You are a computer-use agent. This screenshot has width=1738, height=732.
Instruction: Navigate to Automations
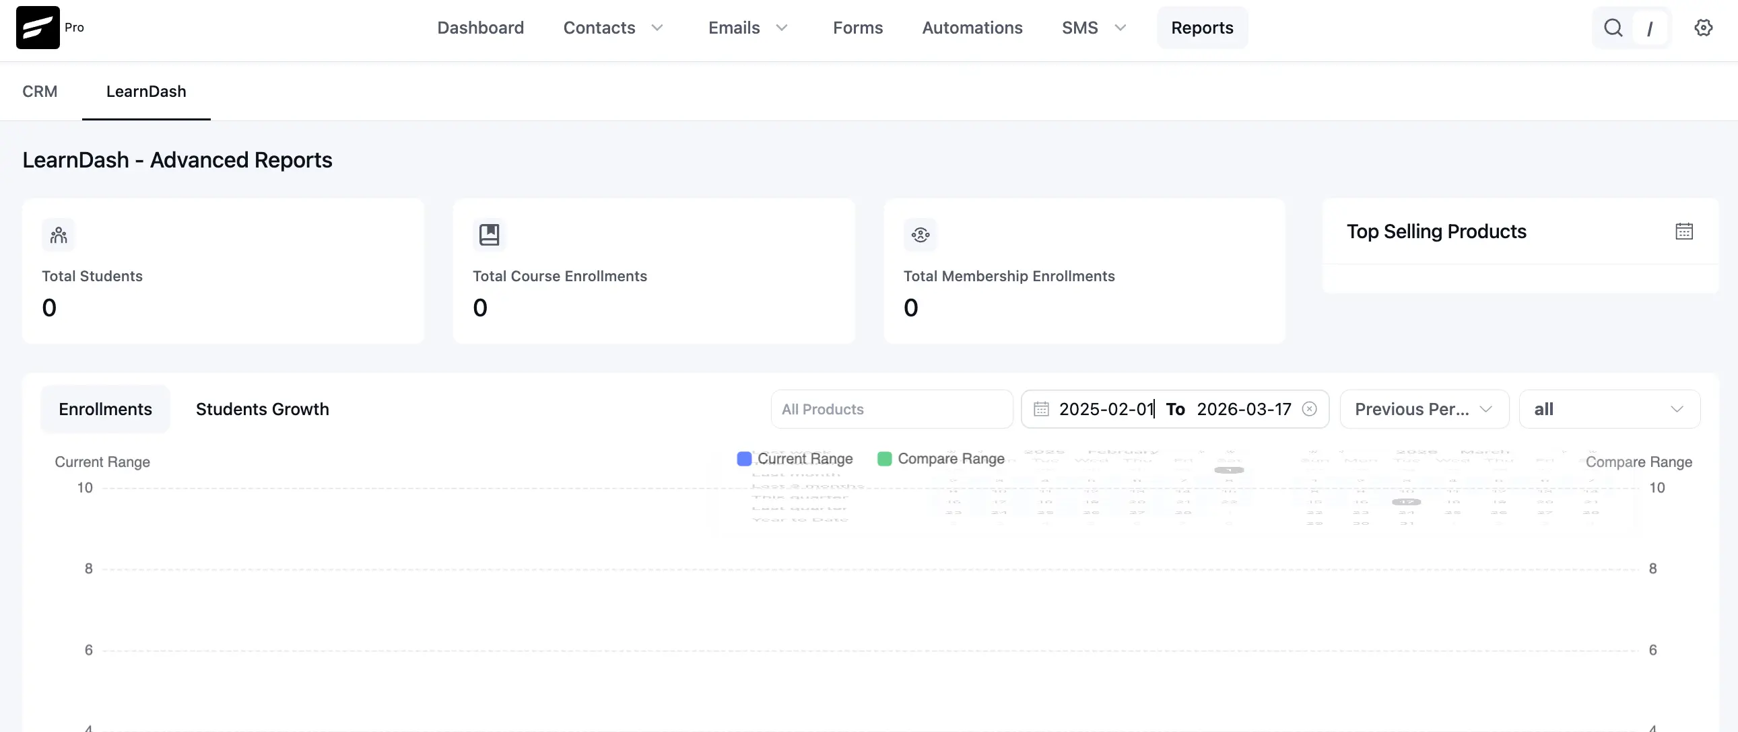tap(972, 28)
